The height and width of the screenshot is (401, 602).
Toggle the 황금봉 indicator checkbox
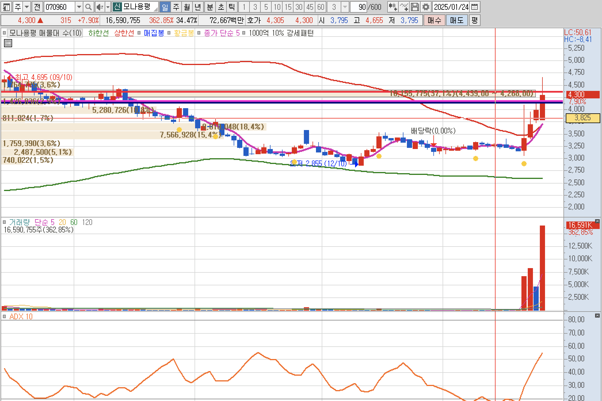(x=169, y=33)
